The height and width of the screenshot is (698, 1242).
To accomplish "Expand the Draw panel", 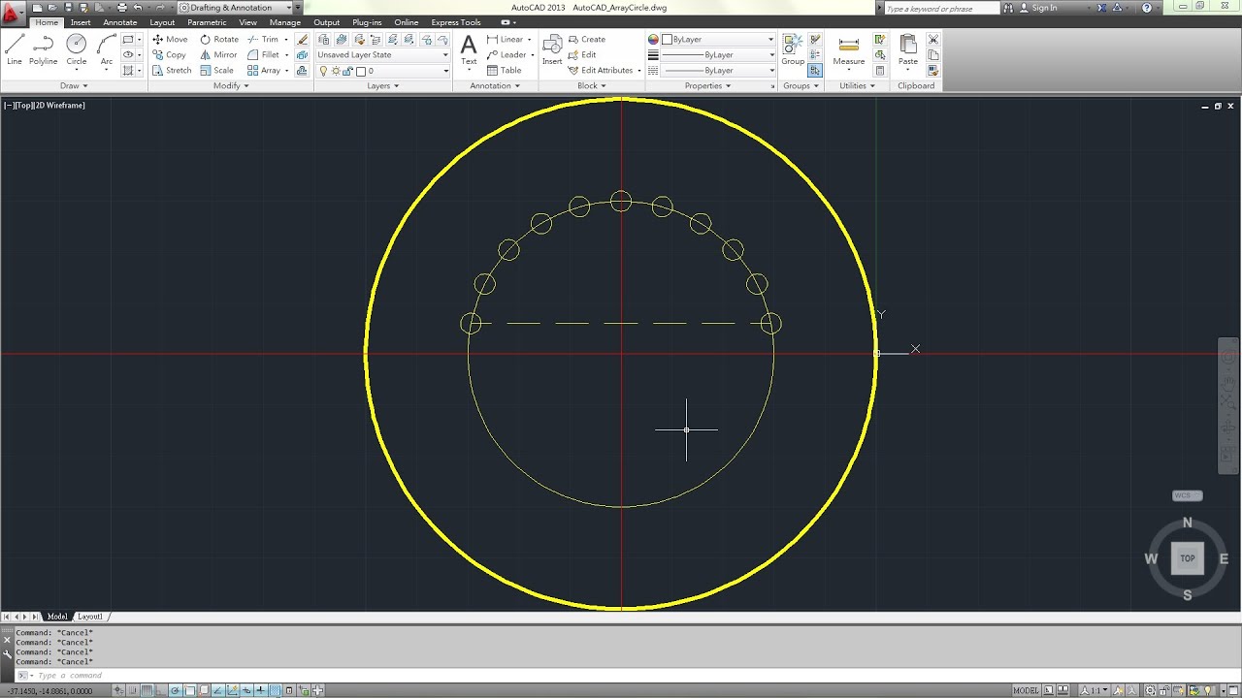I will coord(73,85).
